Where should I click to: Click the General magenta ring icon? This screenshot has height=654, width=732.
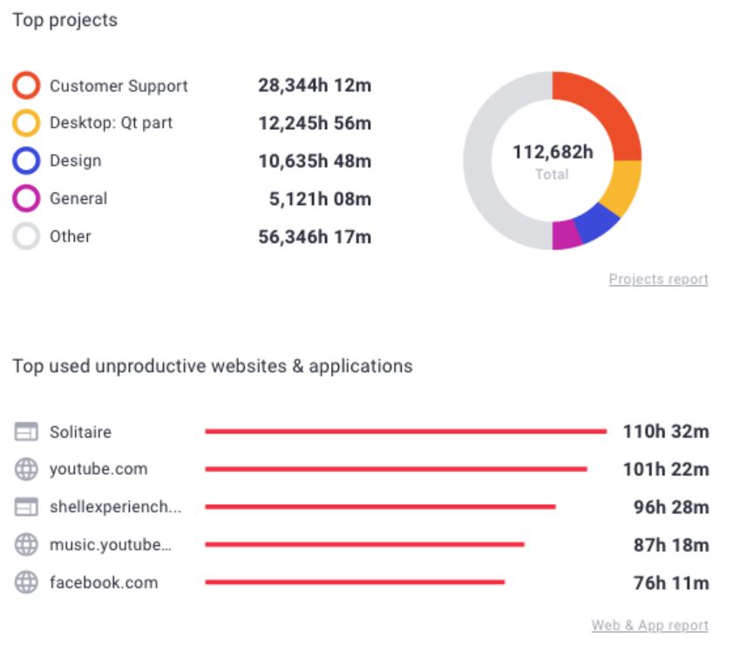[26, 199]
